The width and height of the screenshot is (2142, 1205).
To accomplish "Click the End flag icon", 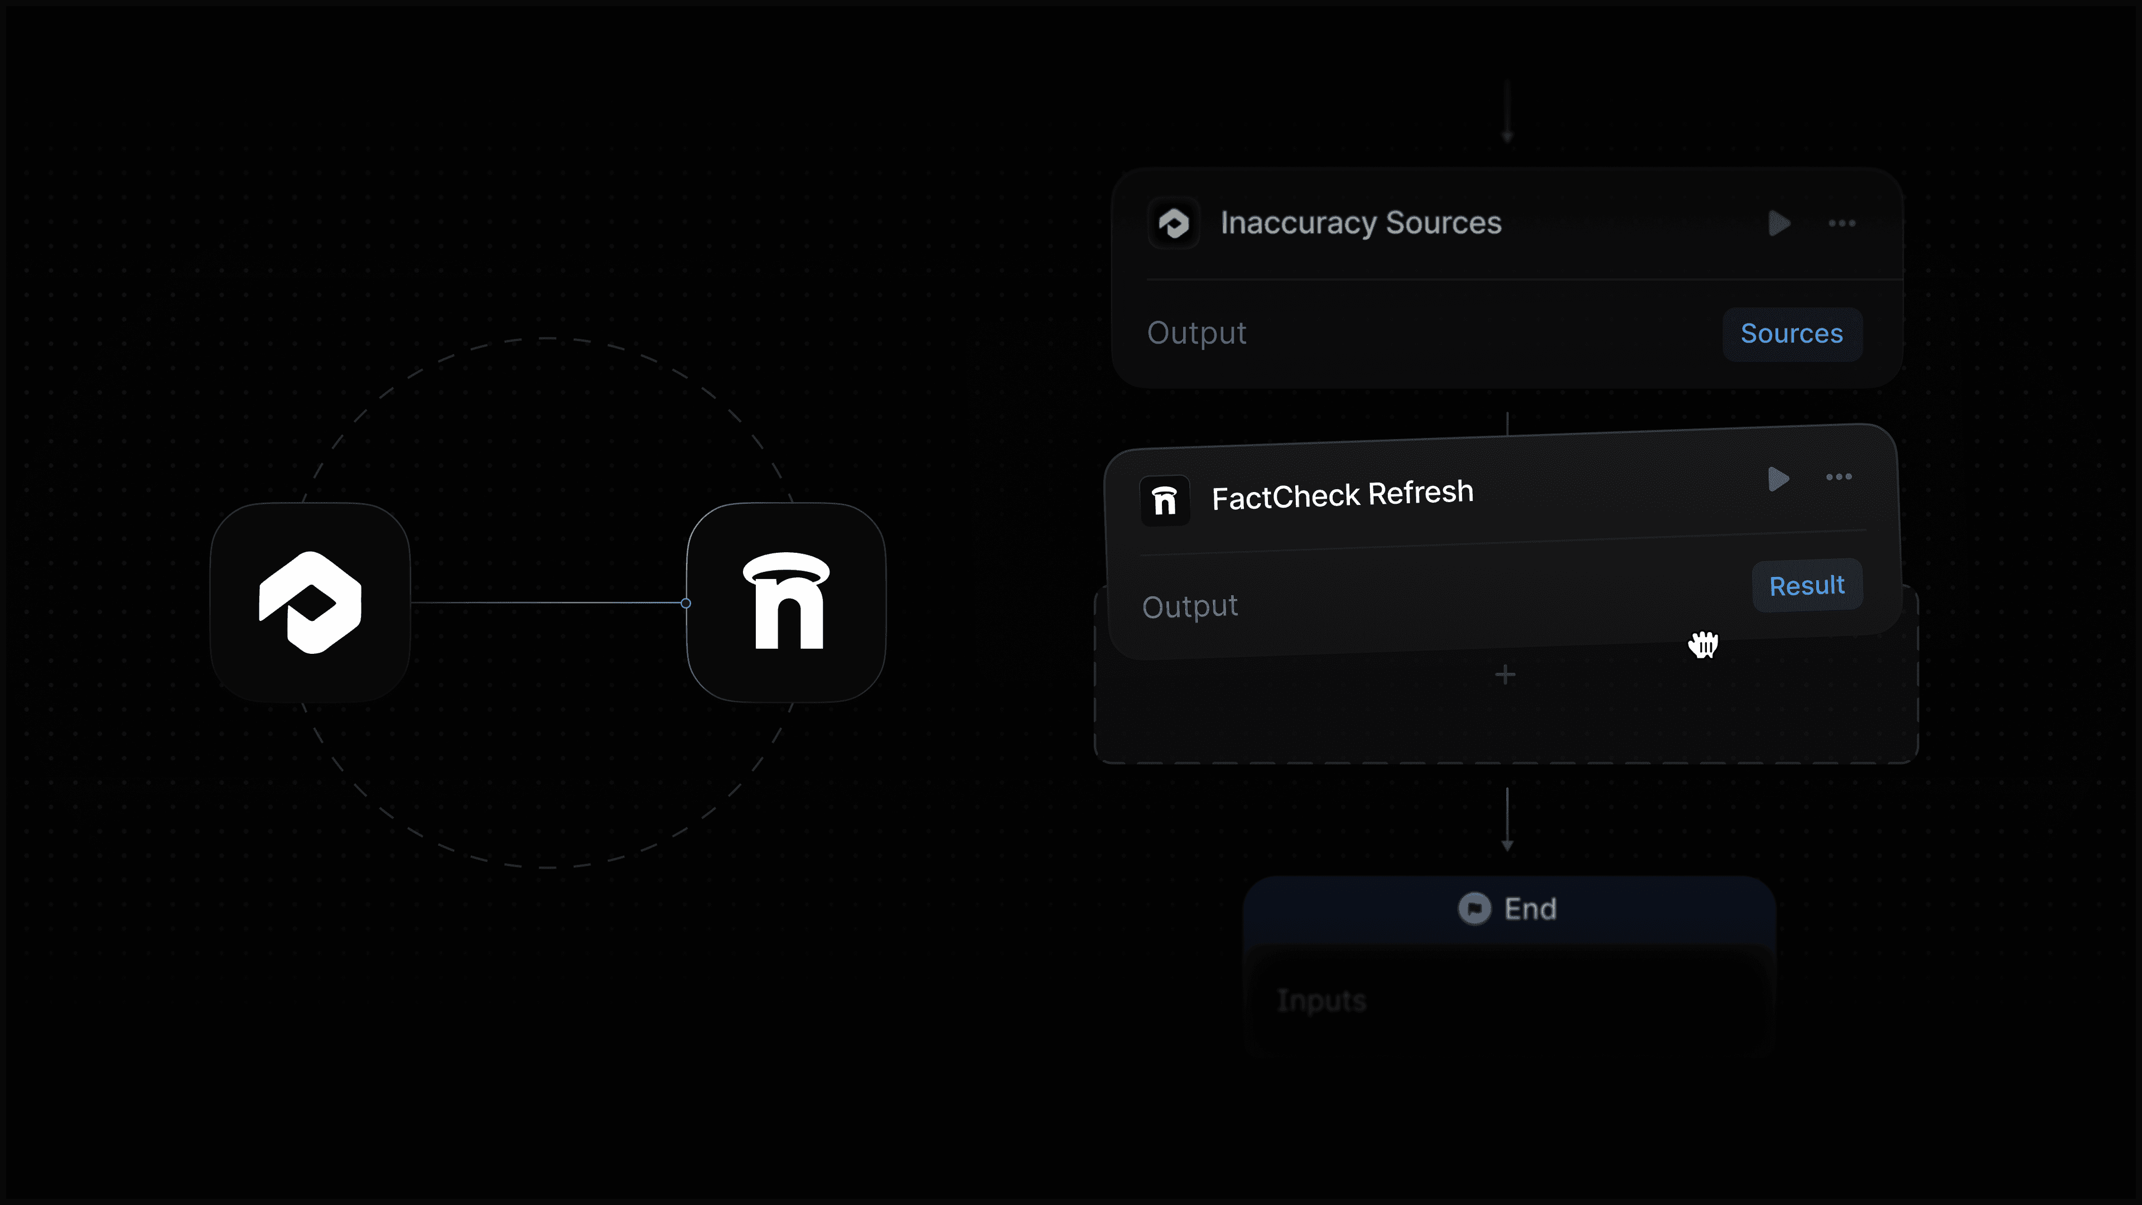I will [x=1474, y=908].
